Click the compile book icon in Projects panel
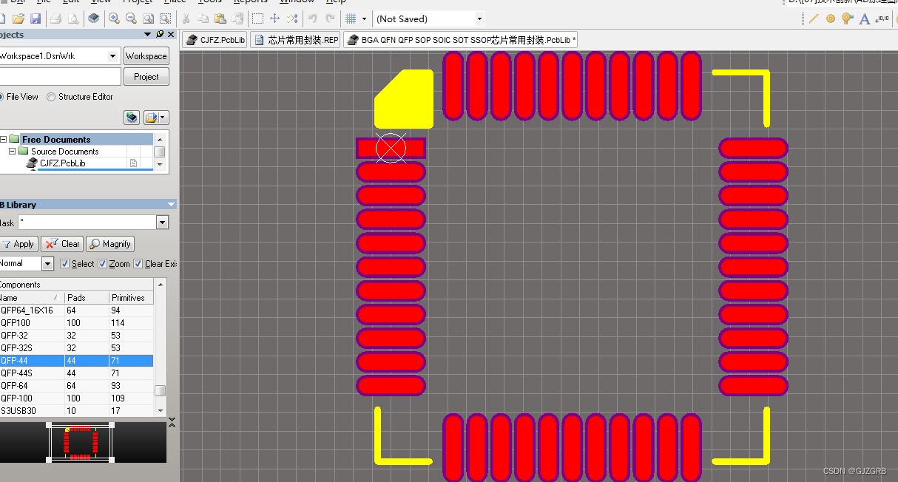 pos(132,118)
